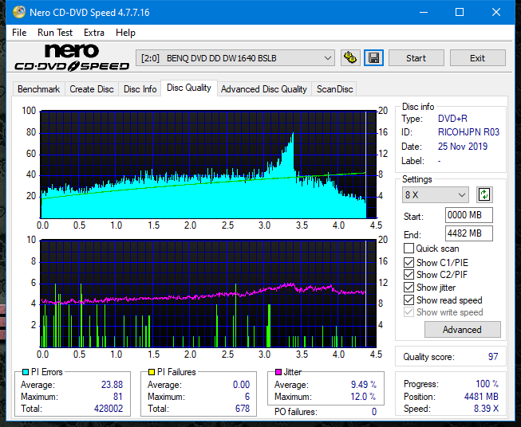521x427 pixels.
Task: Click the disc date 25 Nov 2019
Action: (463, 147)
